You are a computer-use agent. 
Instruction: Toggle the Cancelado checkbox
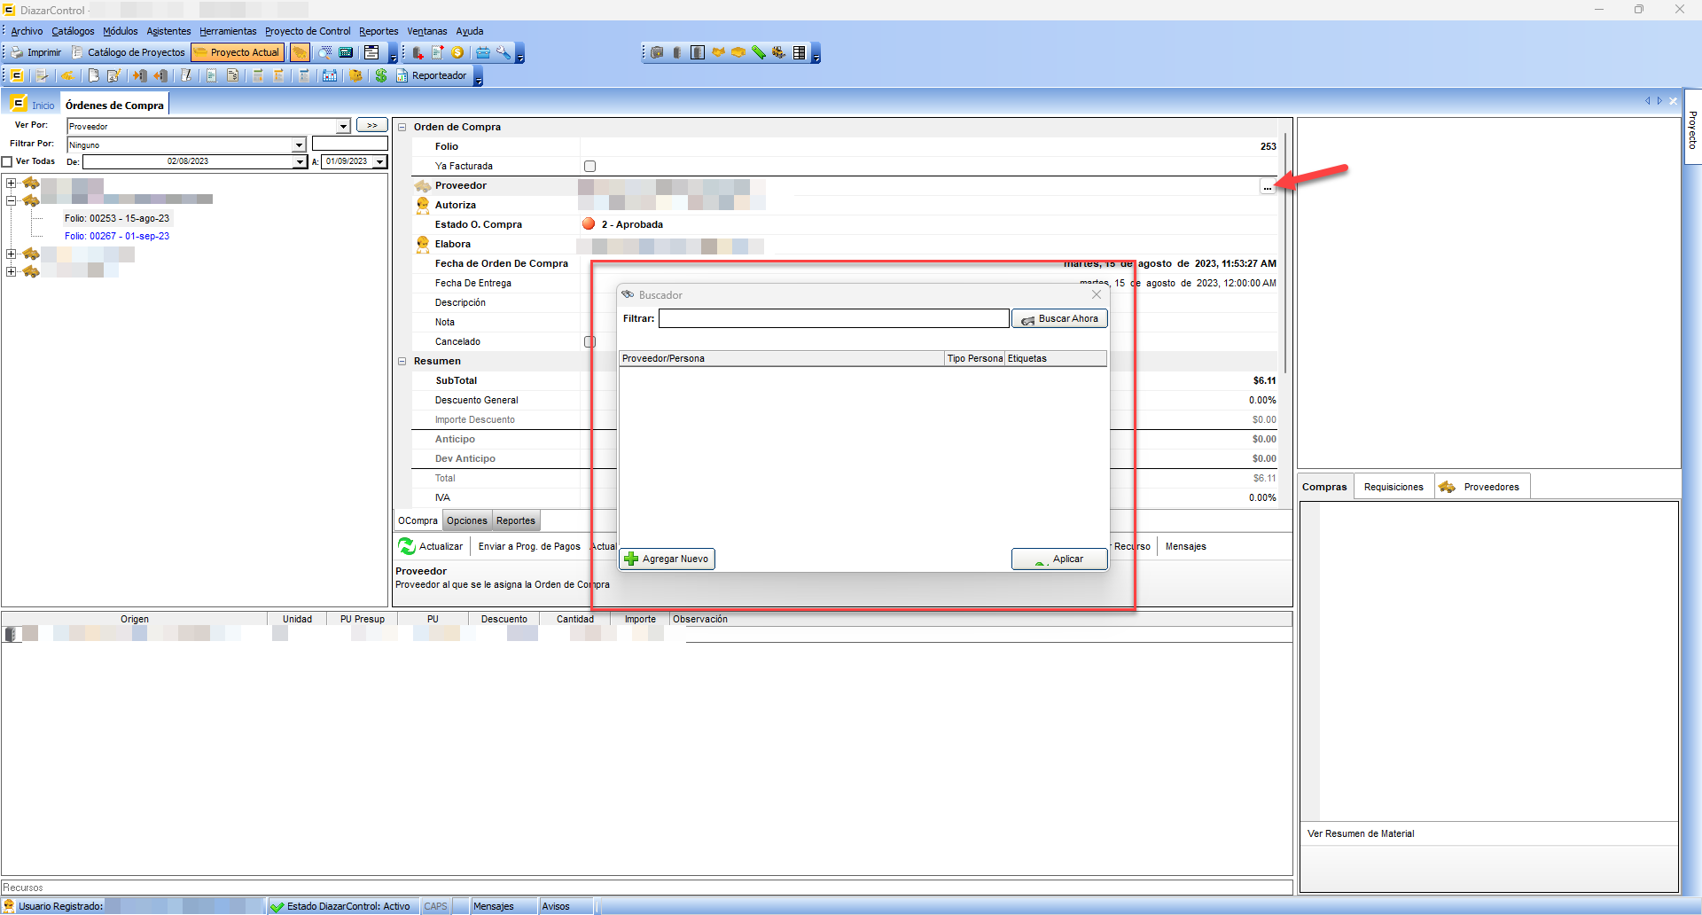(589, 342)
